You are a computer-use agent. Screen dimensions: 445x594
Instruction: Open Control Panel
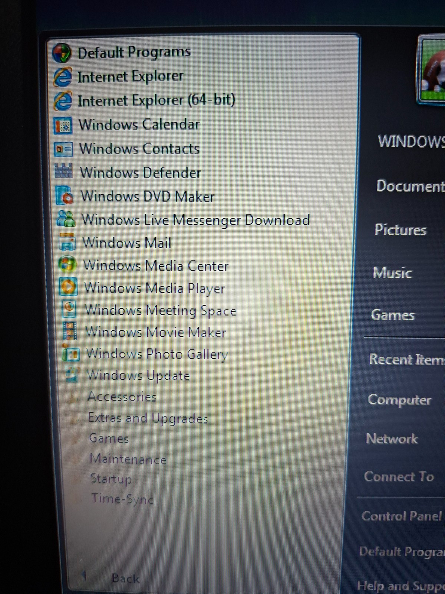tap(402, 516)
